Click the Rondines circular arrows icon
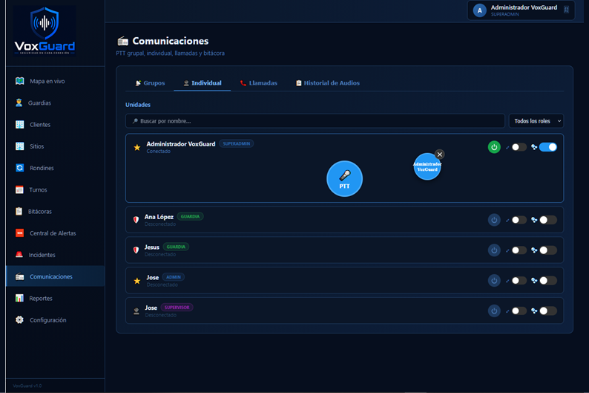The image size is (589, 393). (x=19, y=168)
